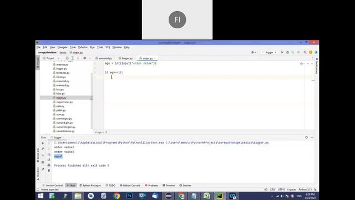Open the user account icon dropdown in toolbar
The image size is (355, 200).
pyautogui.click(x=253, y=52)
